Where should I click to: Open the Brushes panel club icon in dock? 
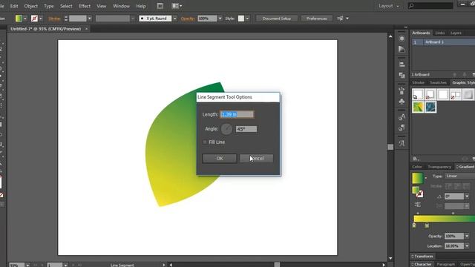coord(402,101)
